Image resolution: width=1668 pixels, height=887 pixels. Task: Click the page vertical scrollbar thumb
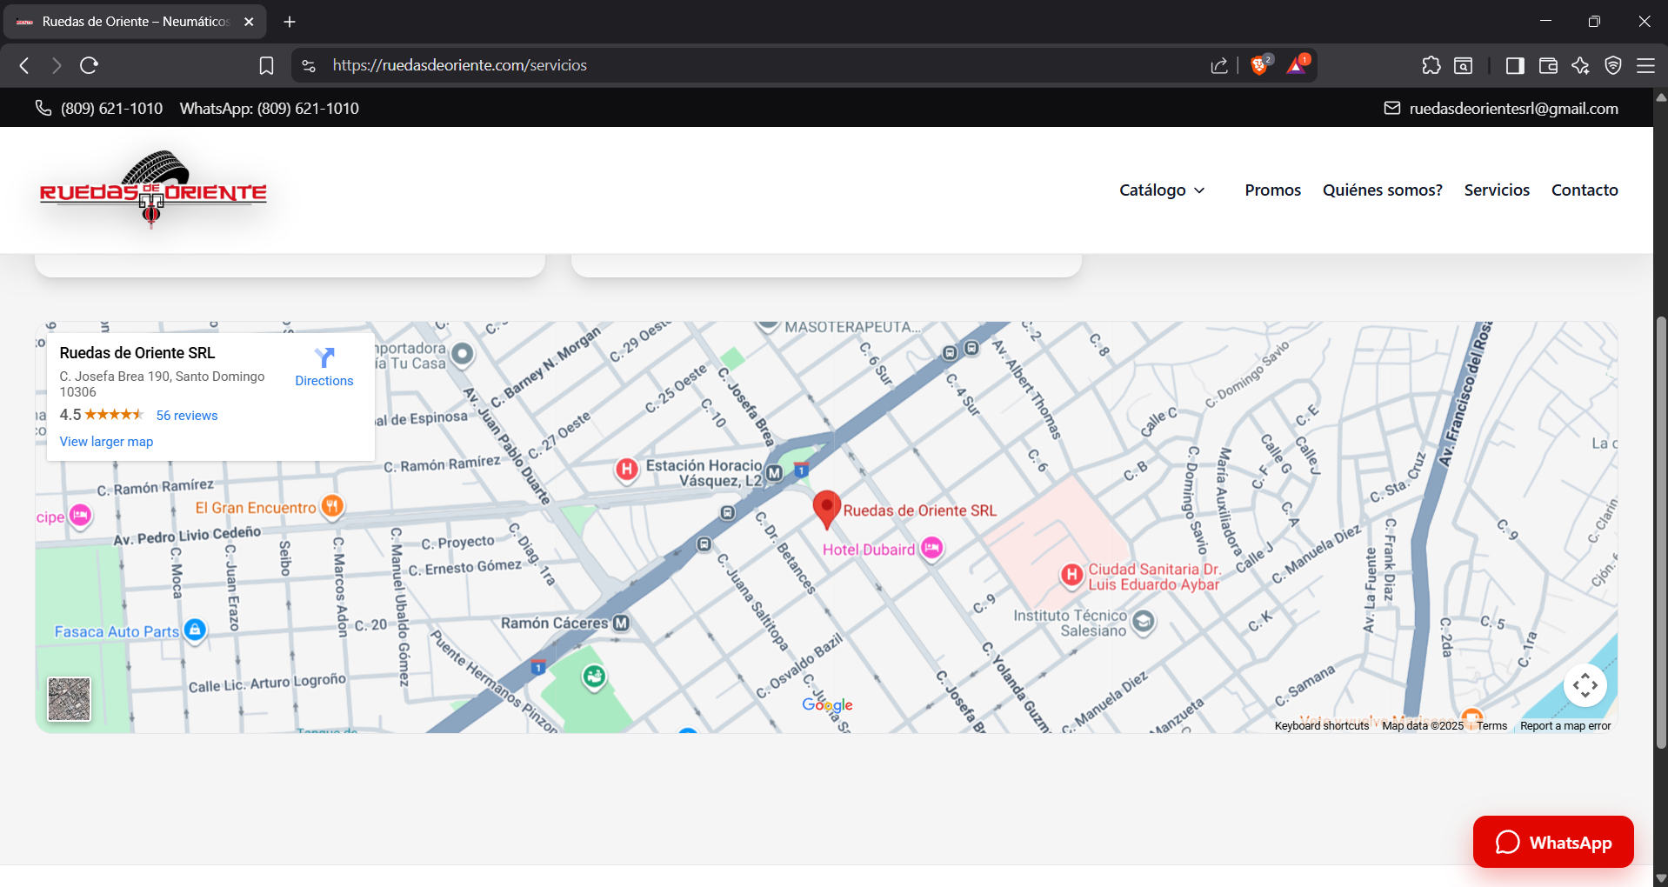pos(1660,530)
